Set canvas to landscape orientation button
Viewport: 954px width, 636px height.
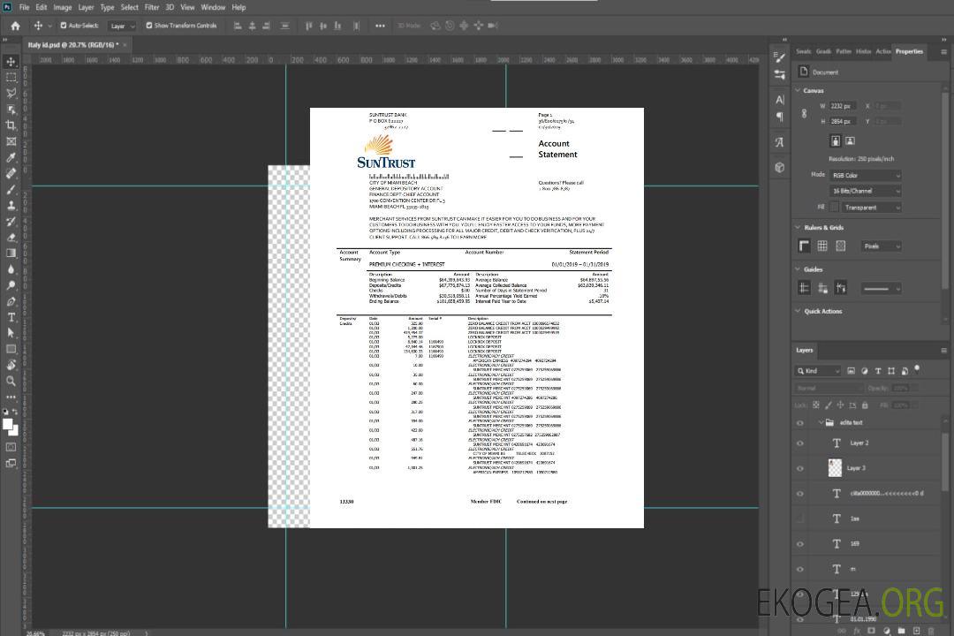[850, 140]
